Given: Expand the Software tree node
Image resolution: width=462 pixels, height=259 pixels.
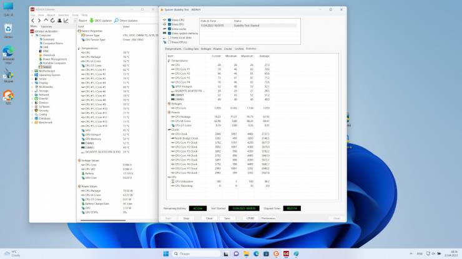Looking at the screenshot, I should point(32,106).
